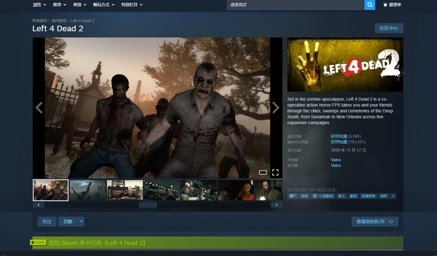The height and width of the screenshot is (256, 437).
Task: Click the 忽略 button
Action: 68,222
